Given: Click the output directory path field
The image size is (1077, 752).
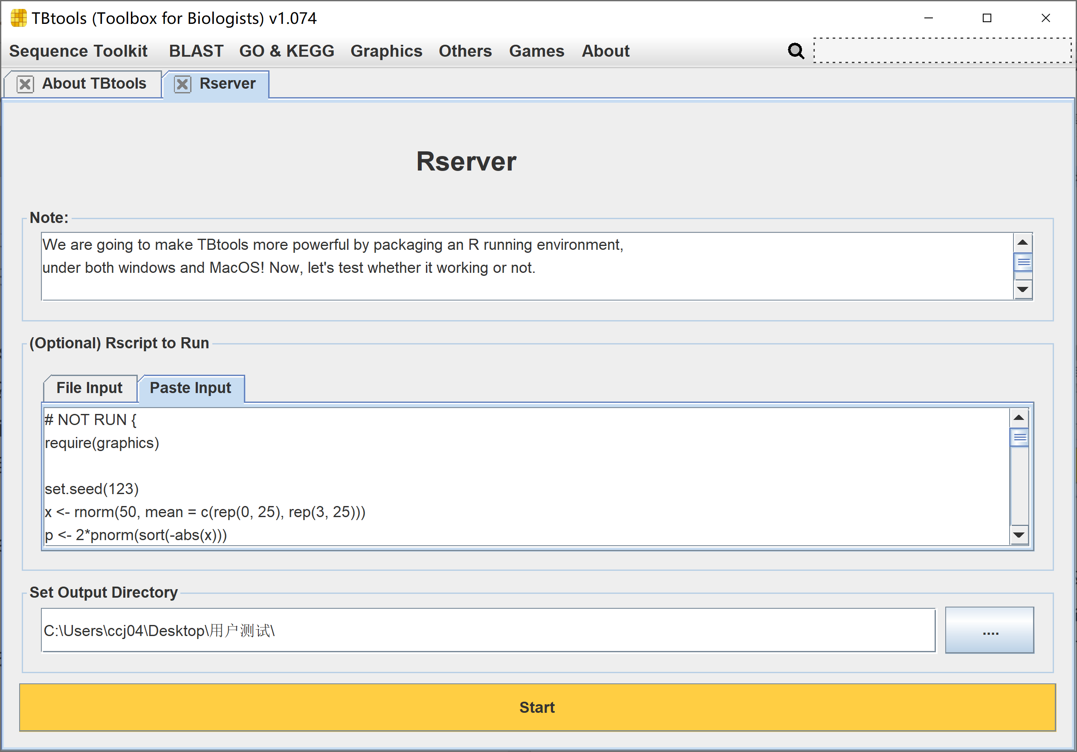Looking at the screenshot, I should coord(488,630).
